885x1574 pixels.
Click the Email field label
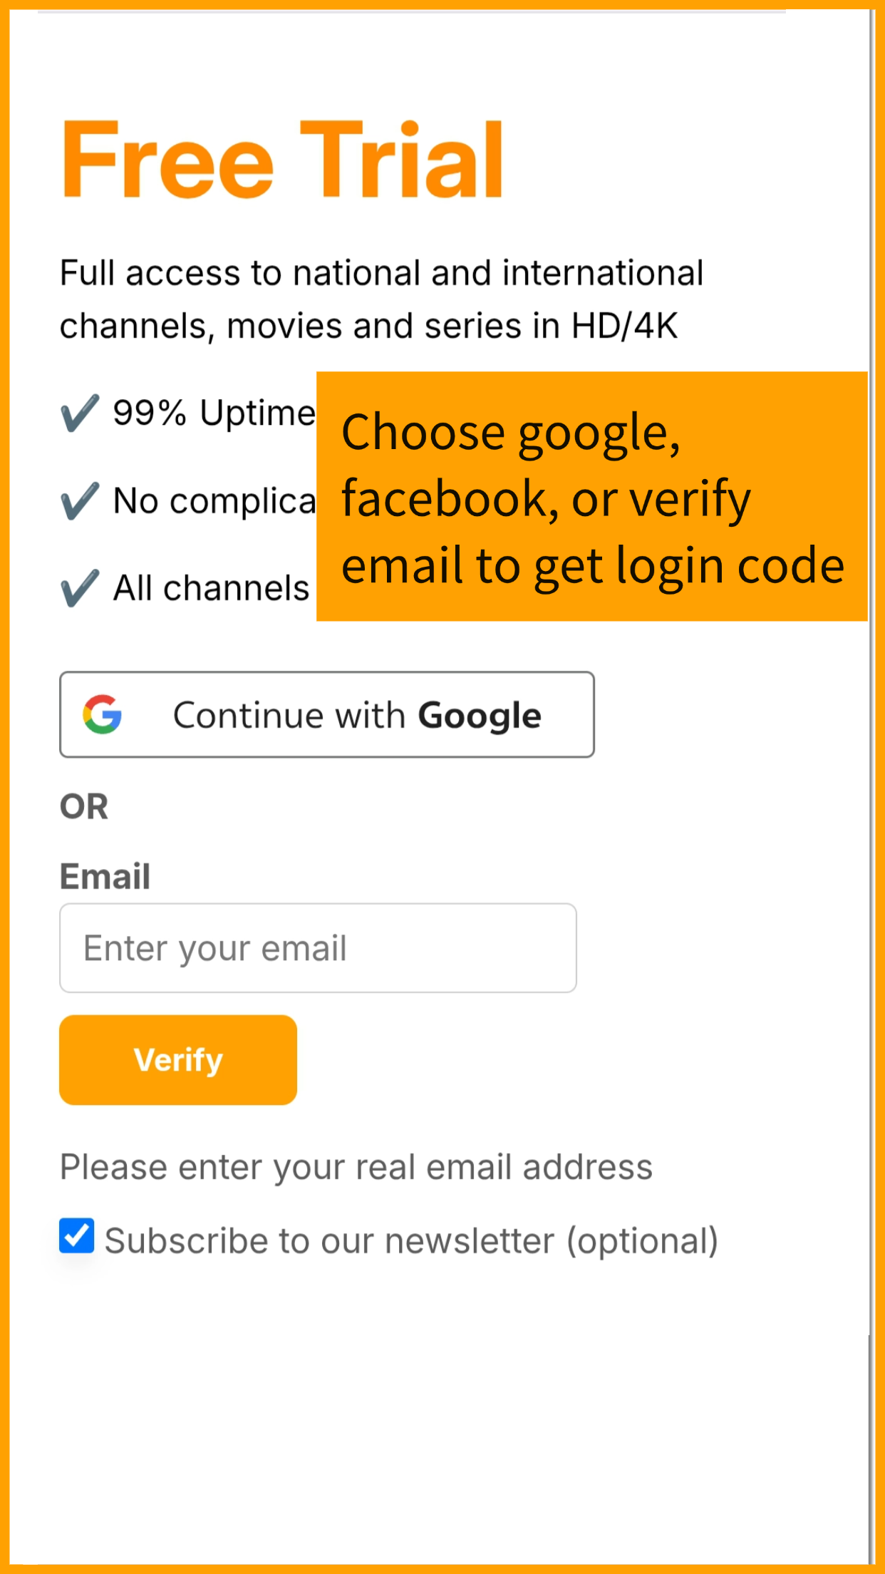(x=105, y=876)
